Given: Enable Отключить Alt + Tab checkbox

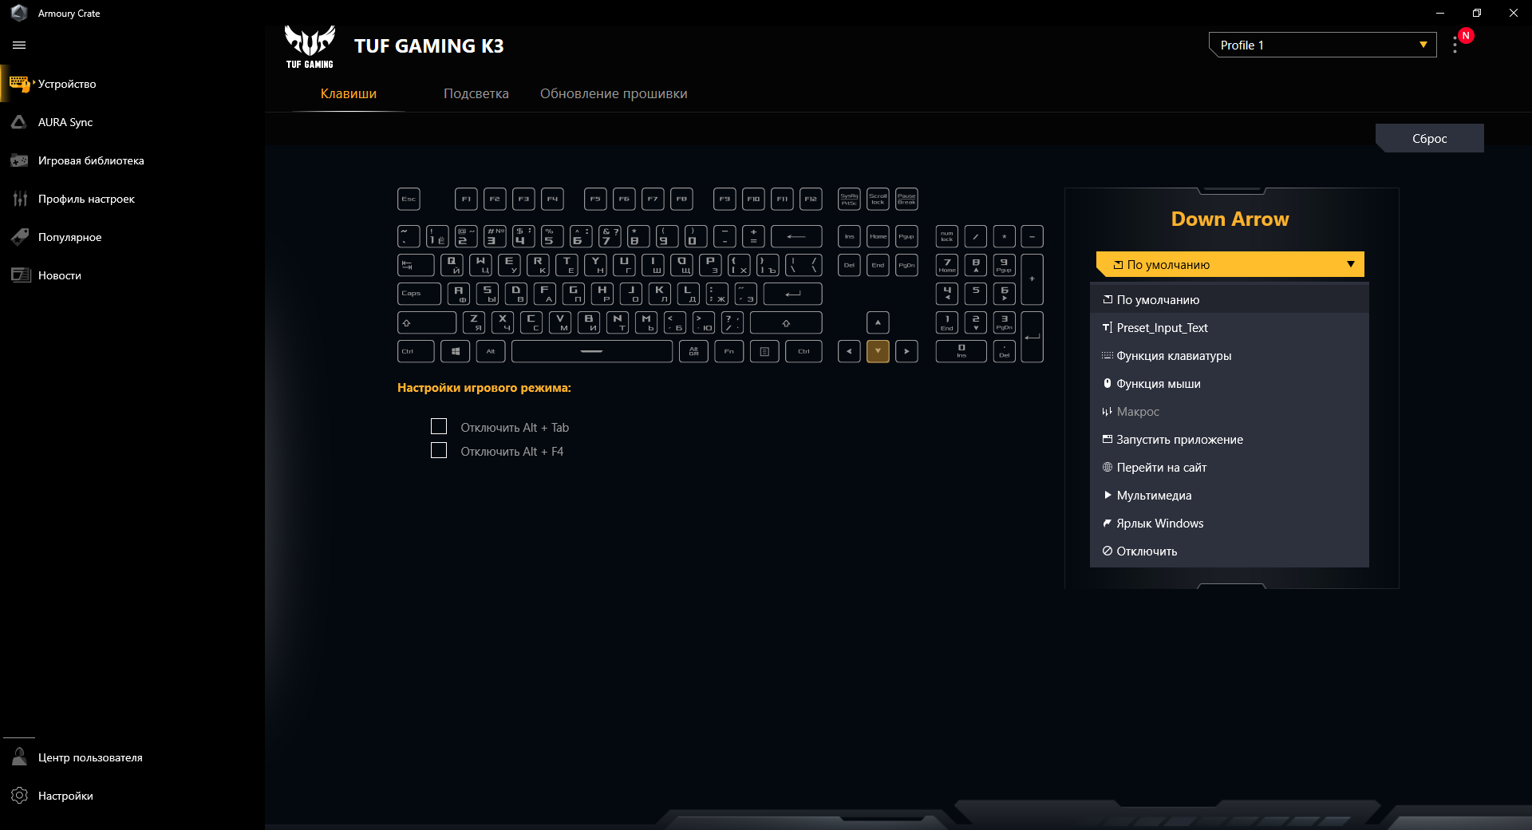Looking at the screenshot, I should click(x=439, y=427).
